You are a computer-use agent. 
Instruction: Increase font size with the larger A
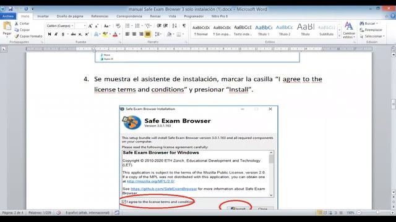(90, 26)
